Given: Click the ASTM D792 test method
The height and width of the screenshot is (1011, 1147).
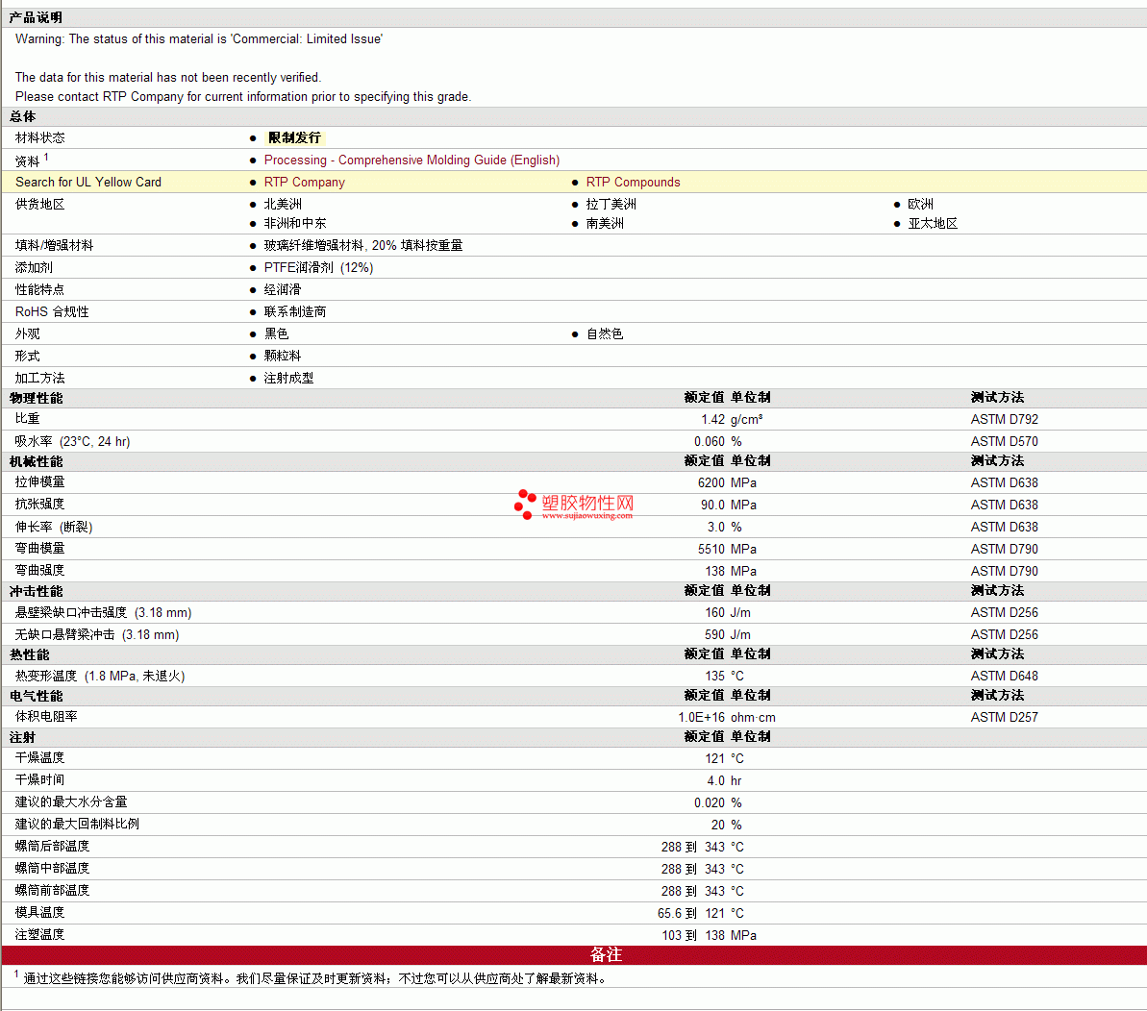Looking at the screenshot, I should 1005,419.
